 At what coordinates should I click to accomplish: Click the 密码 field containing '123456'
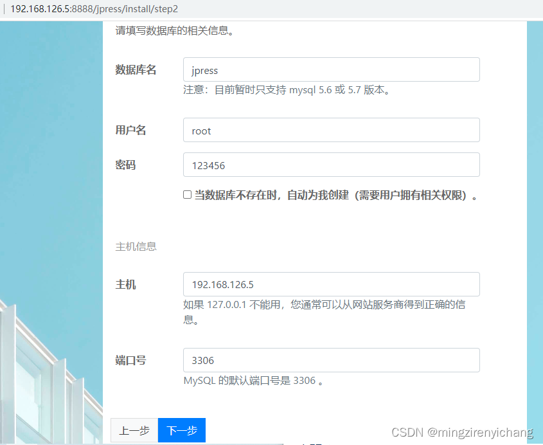[x=331, y=165]
